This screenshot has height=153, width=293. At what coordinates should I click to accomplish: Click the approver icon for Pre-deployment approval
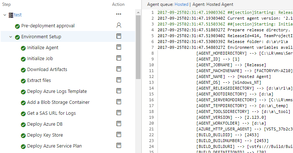(119, 25)
